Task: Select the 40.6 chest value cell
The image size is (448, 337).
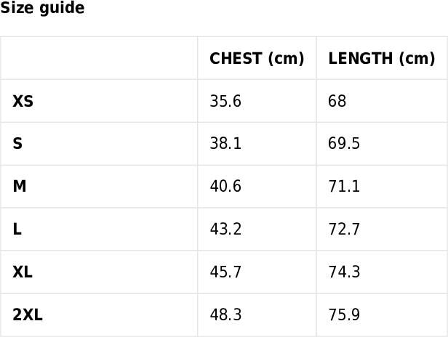Action: [x=257, y=187]
